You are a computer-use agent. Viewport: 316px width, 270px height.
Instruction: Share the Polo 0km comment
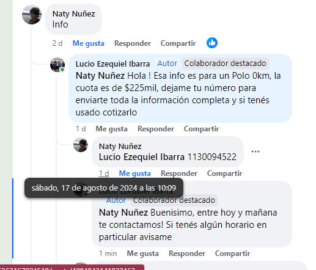click(x=201, y=129)
